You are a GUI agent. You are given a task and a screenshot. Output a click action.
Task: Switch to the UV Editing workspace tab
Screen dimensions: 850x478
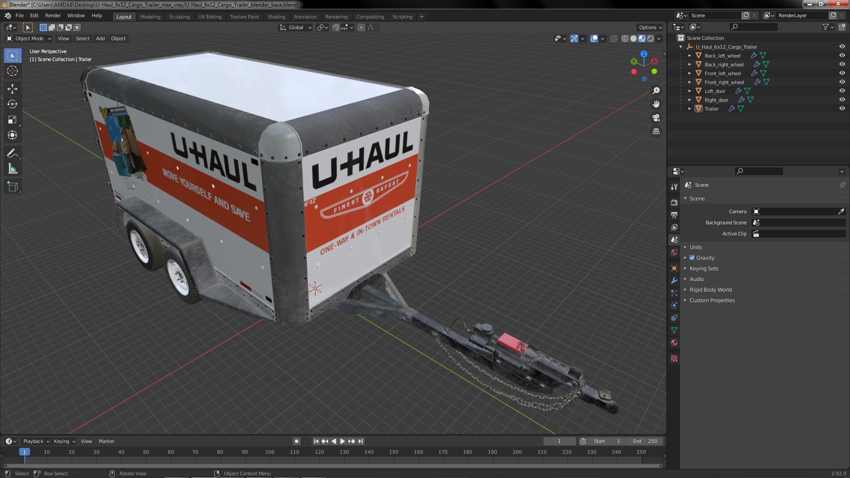click(x=210, y=17)
